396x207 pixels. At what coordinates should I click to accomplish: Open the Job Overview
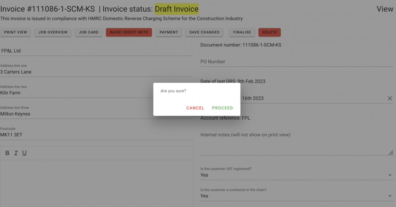click(53, 32)
